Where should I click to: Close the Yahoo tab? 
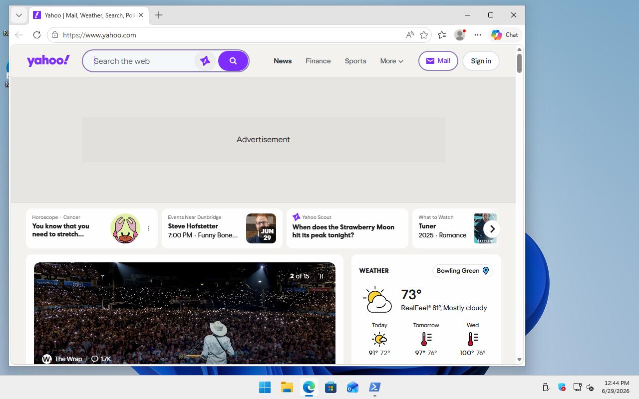(x=141, y=15)
